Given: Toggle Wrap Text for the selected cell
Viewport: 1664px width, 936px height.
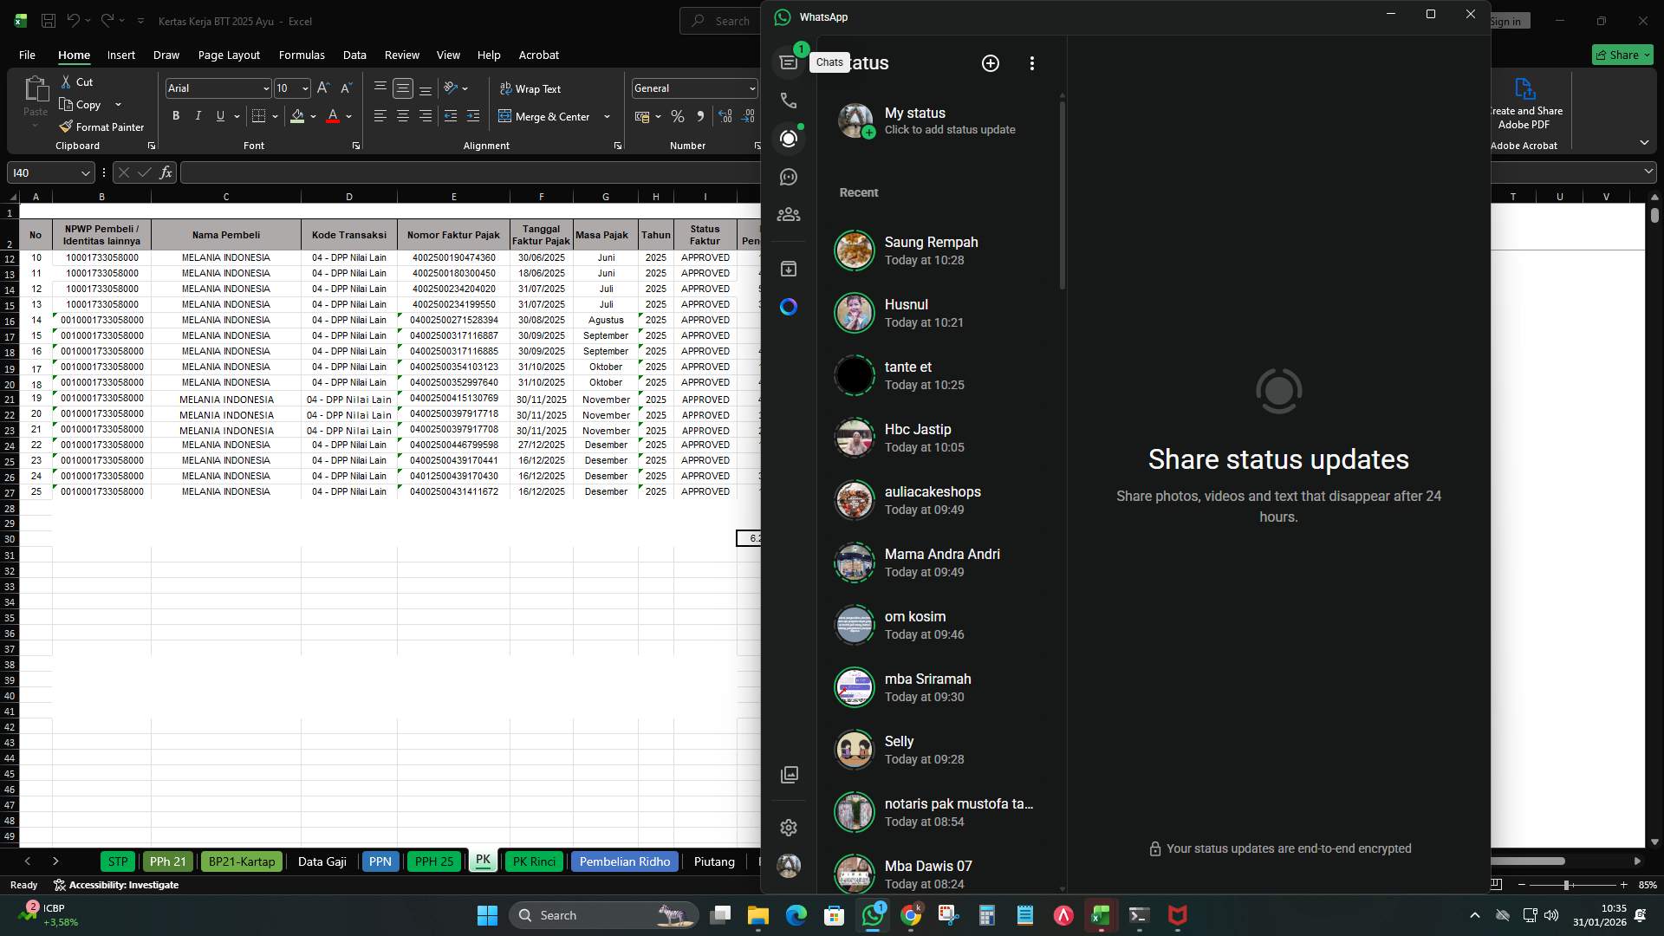Looking at the screenshot, I should tap(531, 88).
